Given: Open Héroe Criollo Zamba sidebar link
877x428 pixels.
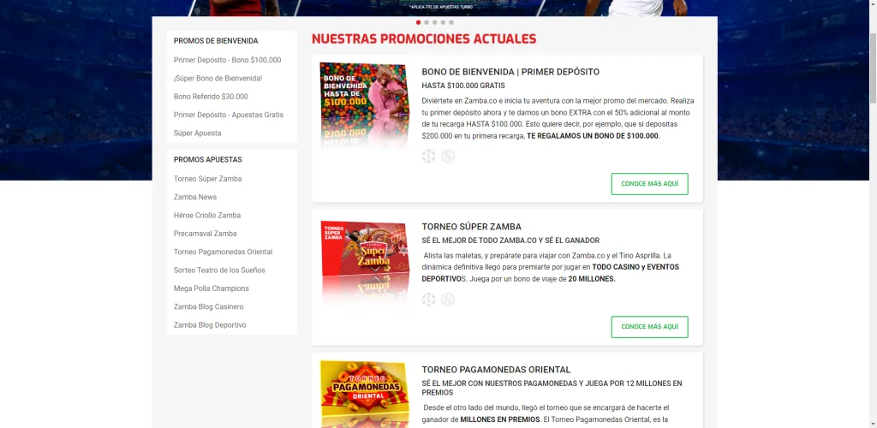Looking at the screenshot, I should [207, 215].
